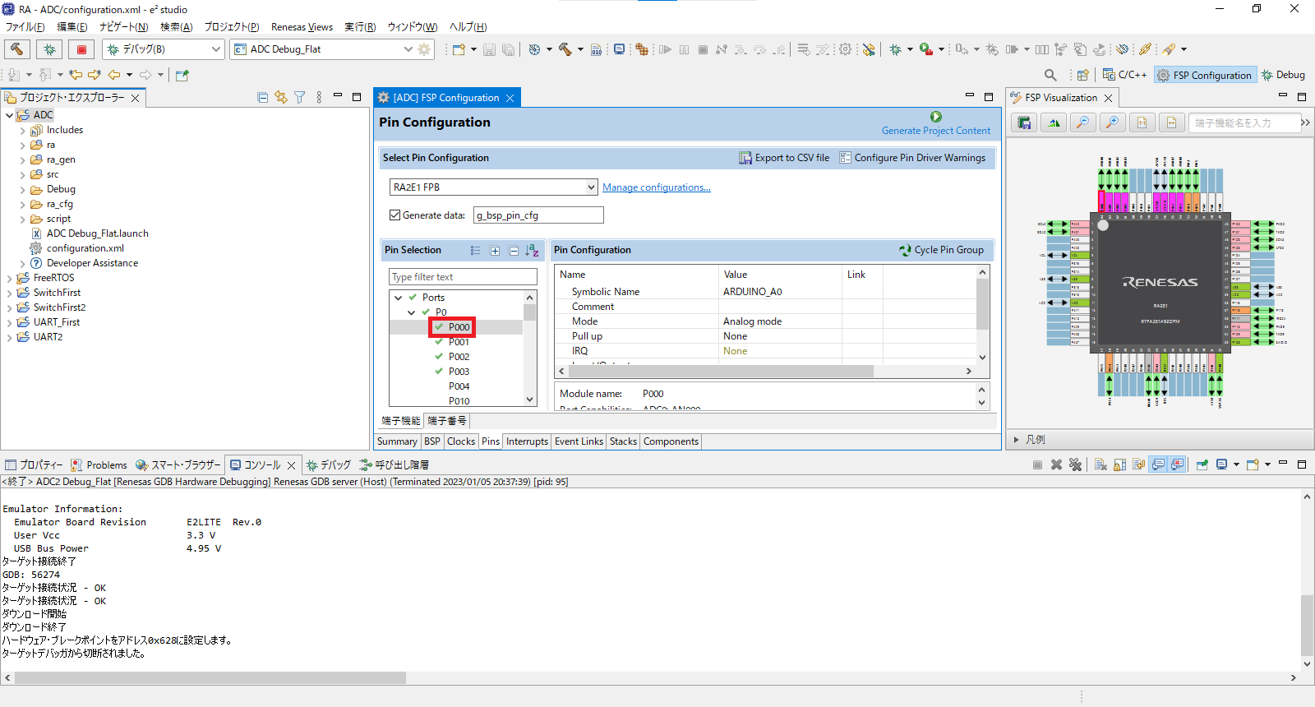Click the bug Debug launch button

pyautogui.click(x=49, y=49)
